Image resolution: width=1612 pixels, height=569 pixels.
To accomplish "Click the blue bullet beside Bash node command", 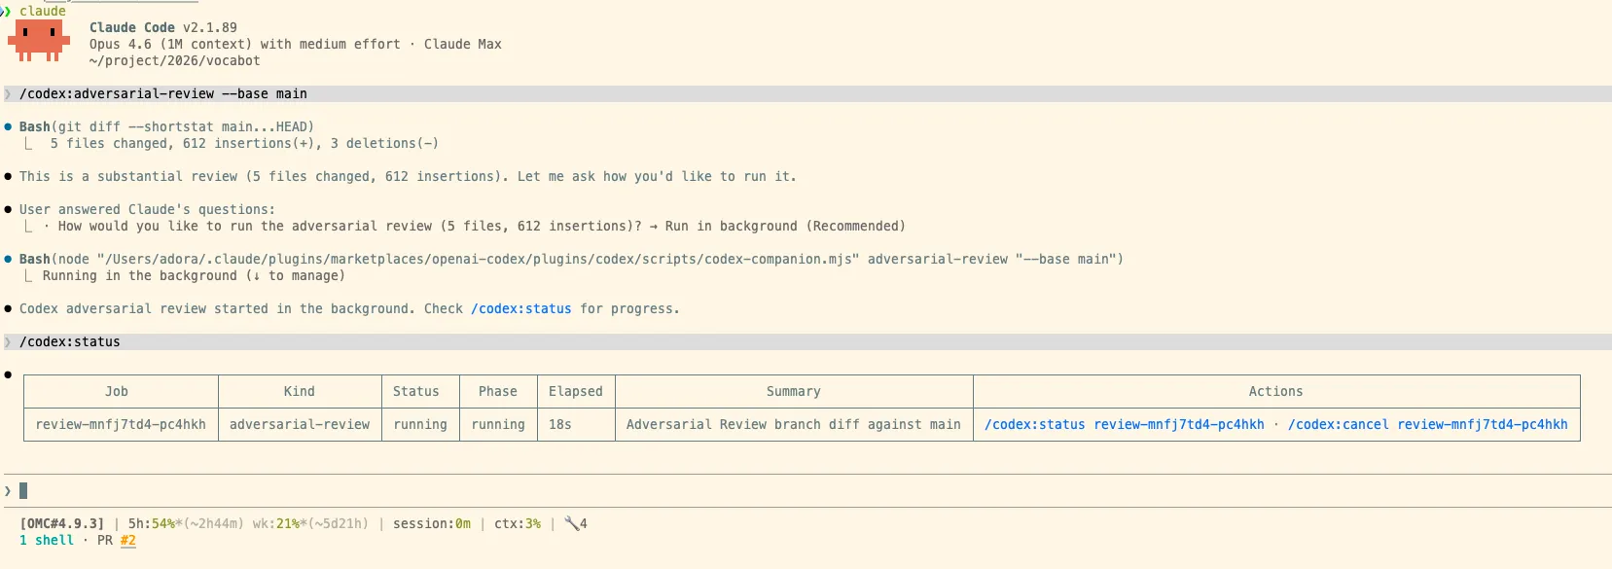I will pos(9,259).
